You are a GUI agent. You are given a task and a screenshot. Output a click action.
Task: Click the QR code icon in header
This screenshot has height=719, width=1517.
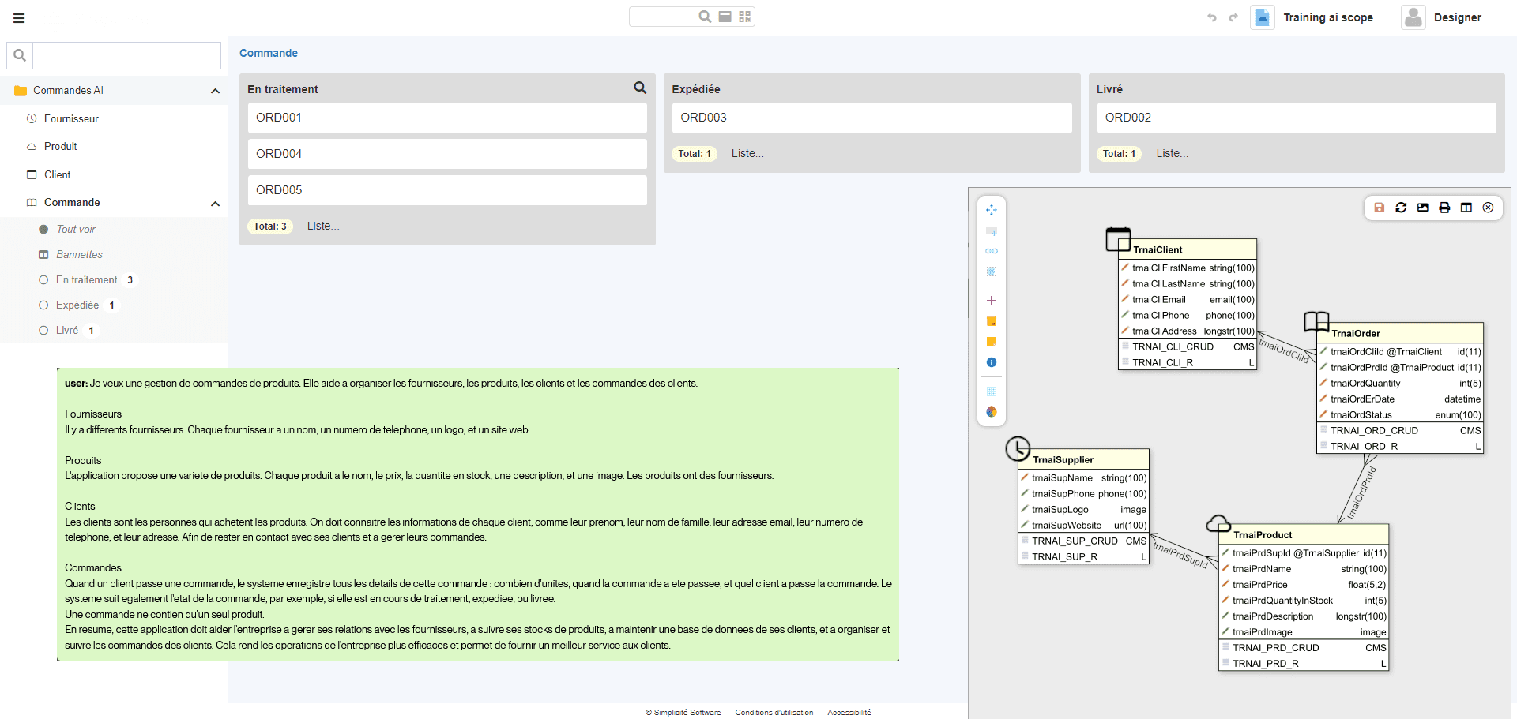[x=744, y=17]
